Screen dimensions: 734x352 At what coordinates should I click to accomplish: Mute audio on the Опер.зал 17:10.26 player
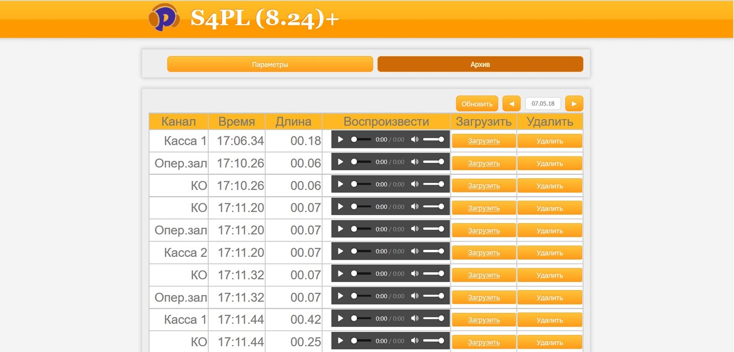415,162
